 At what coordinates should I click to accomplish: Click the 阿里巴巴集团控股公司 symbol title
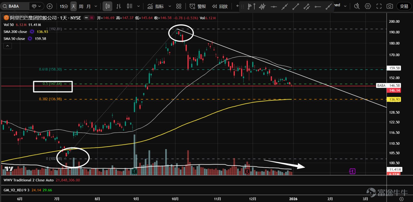(x=33, y=18)
